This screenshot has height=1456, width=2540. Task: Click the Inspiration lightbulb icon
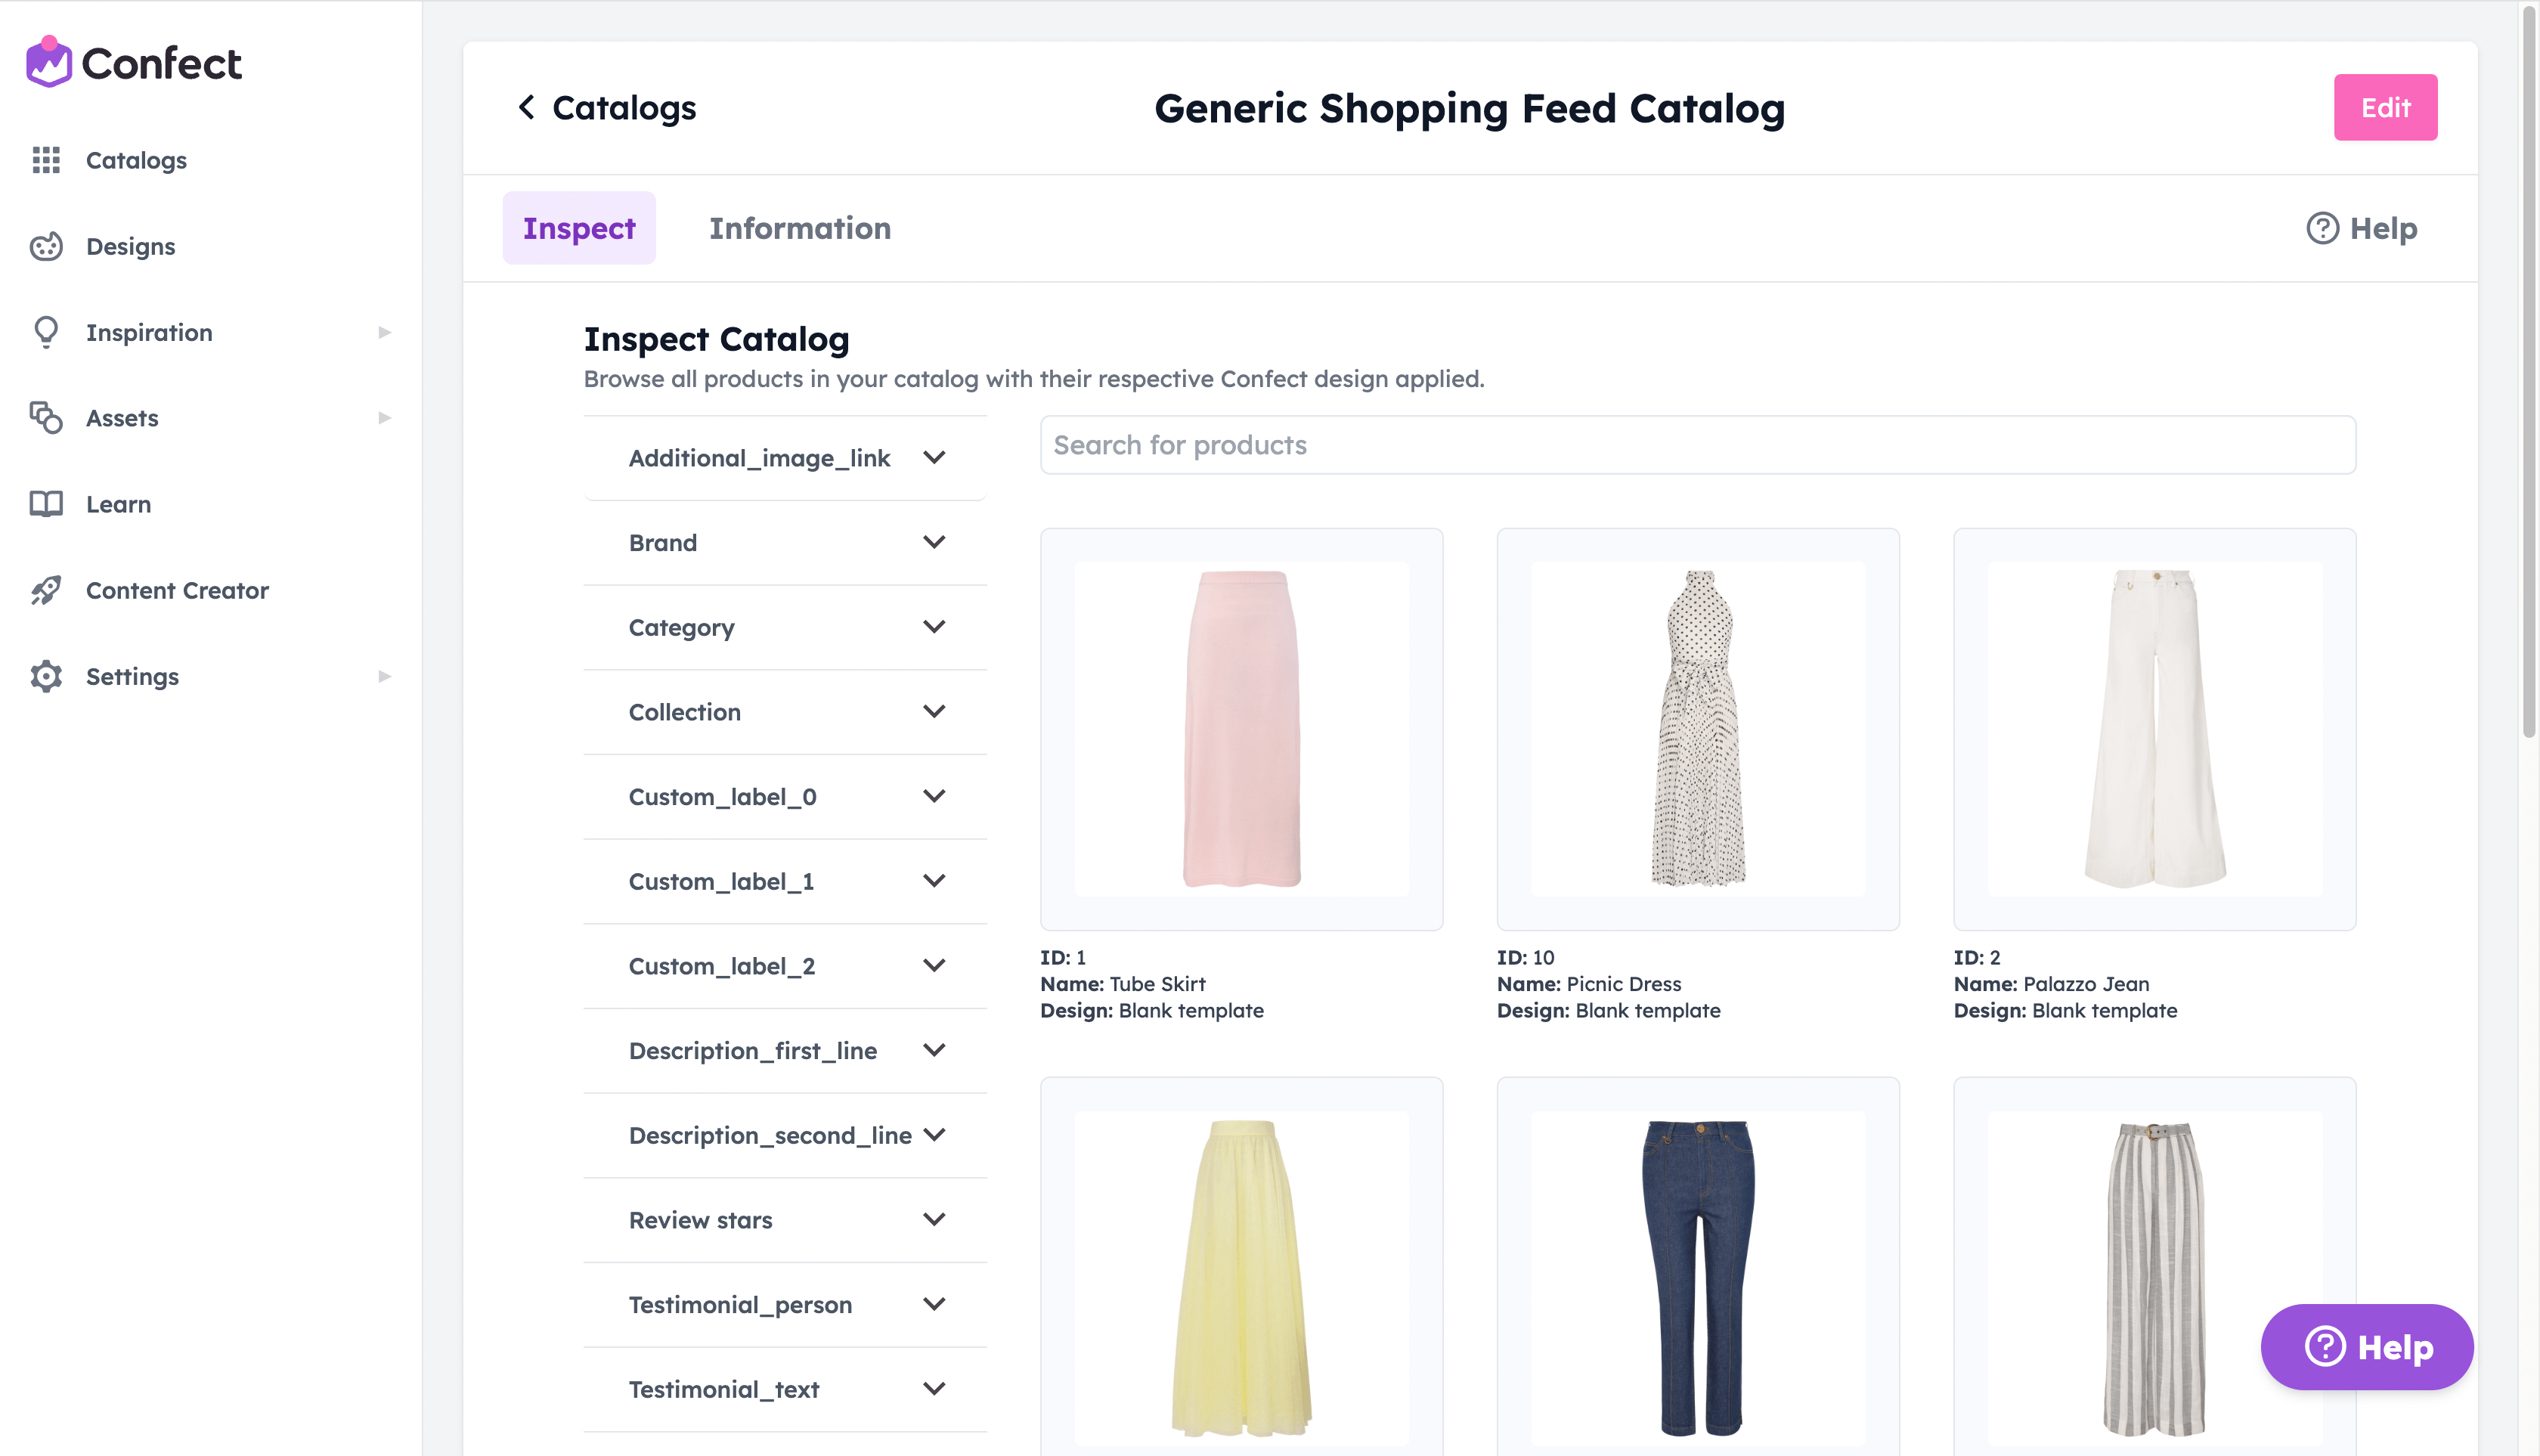(x=46, y=332)
